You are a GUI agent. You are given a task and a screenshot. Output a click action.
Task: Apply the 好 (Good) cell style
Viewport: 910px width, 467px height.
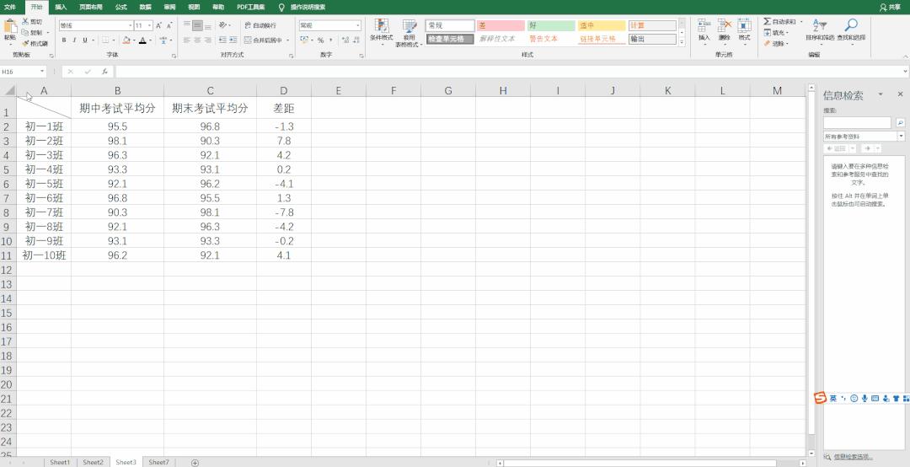[551, 25]
